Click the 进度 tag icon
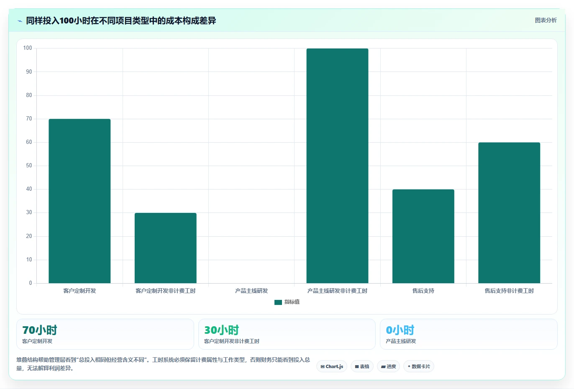Image resolution: width=574 pixels, height=389 pixels. point(383,366)
